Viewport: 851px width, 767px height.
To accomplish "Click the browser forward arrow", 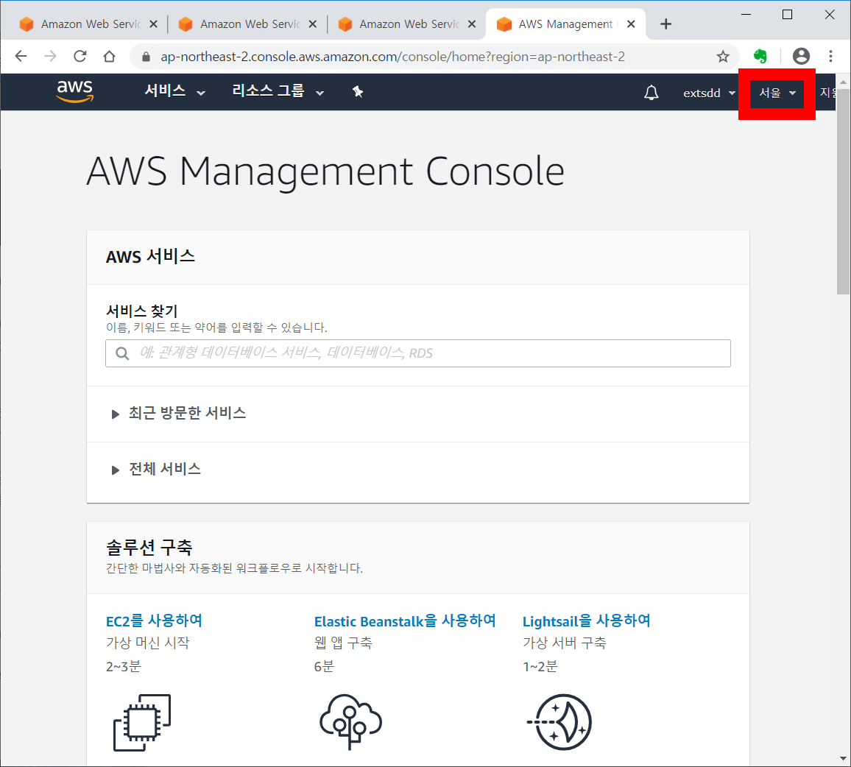I will [x=51, y=56].
